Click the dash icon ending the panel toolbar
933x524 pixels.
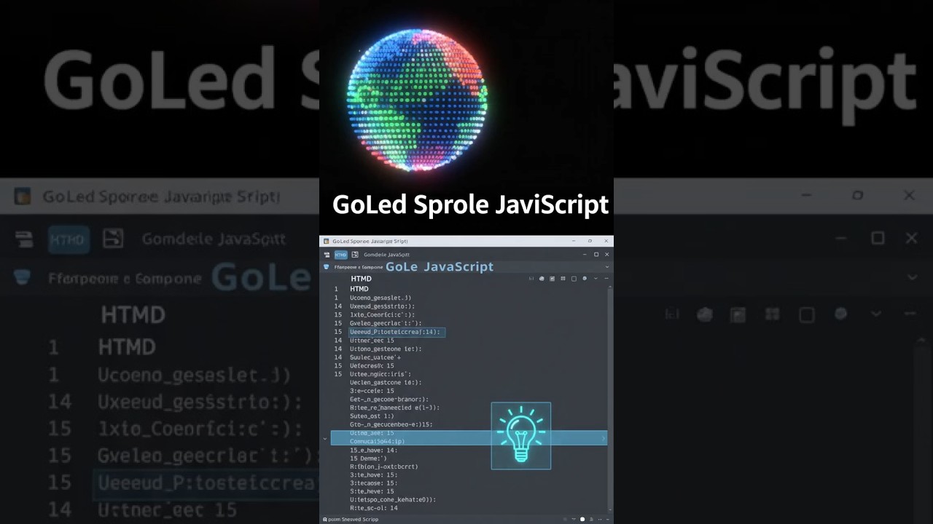point(606,278)
